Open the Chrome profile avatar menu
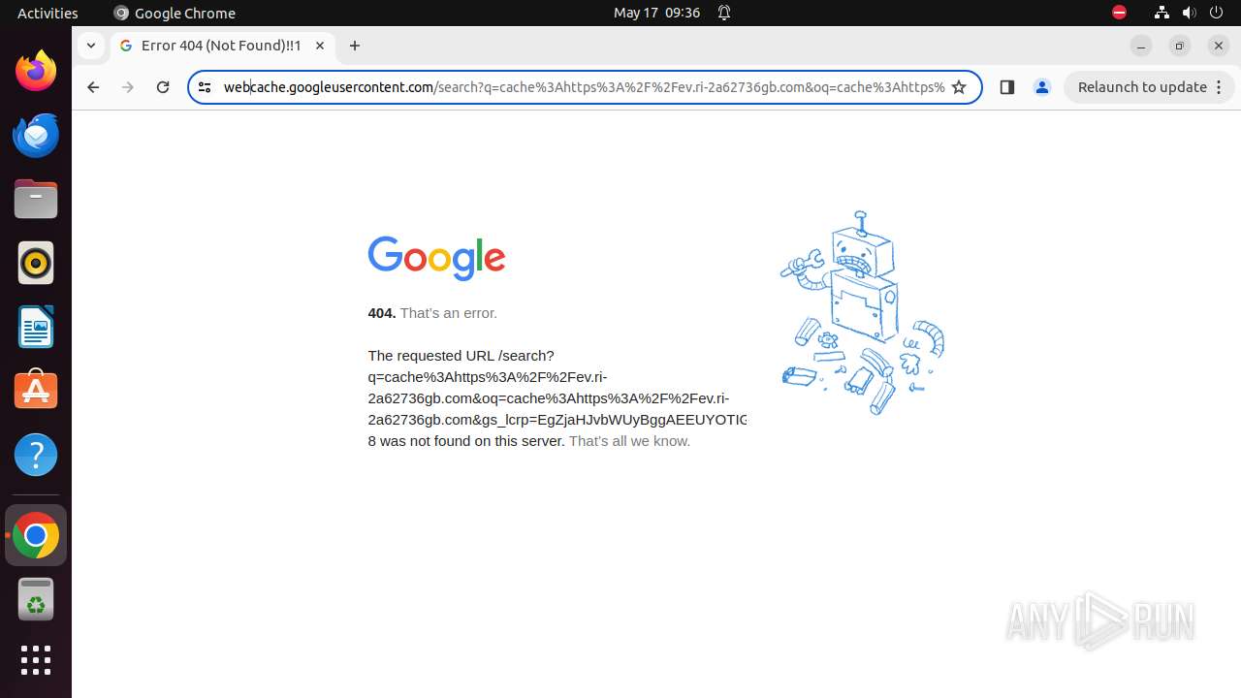This screenshot has height=698, width=1241. 1042,87
